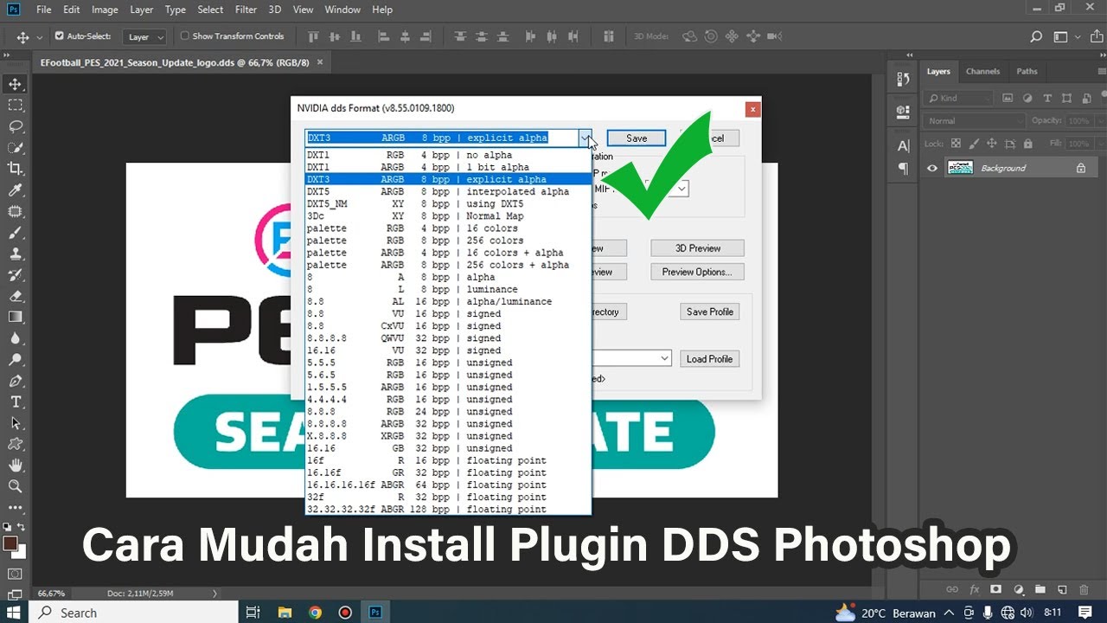This screenshot has height=623, width=1107.
Task: Open Preview Options...
Action: (x=698, y=272)
